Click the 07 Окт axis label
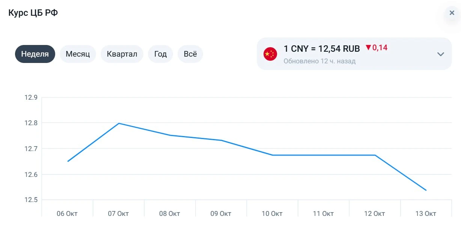This screenshot has width=461, height=229. tap(118, 214)
